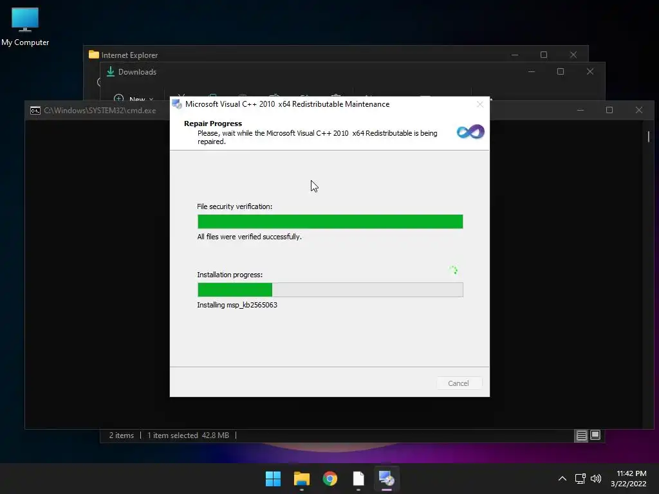Minimize the cmd.exe window

coord(580,110)
